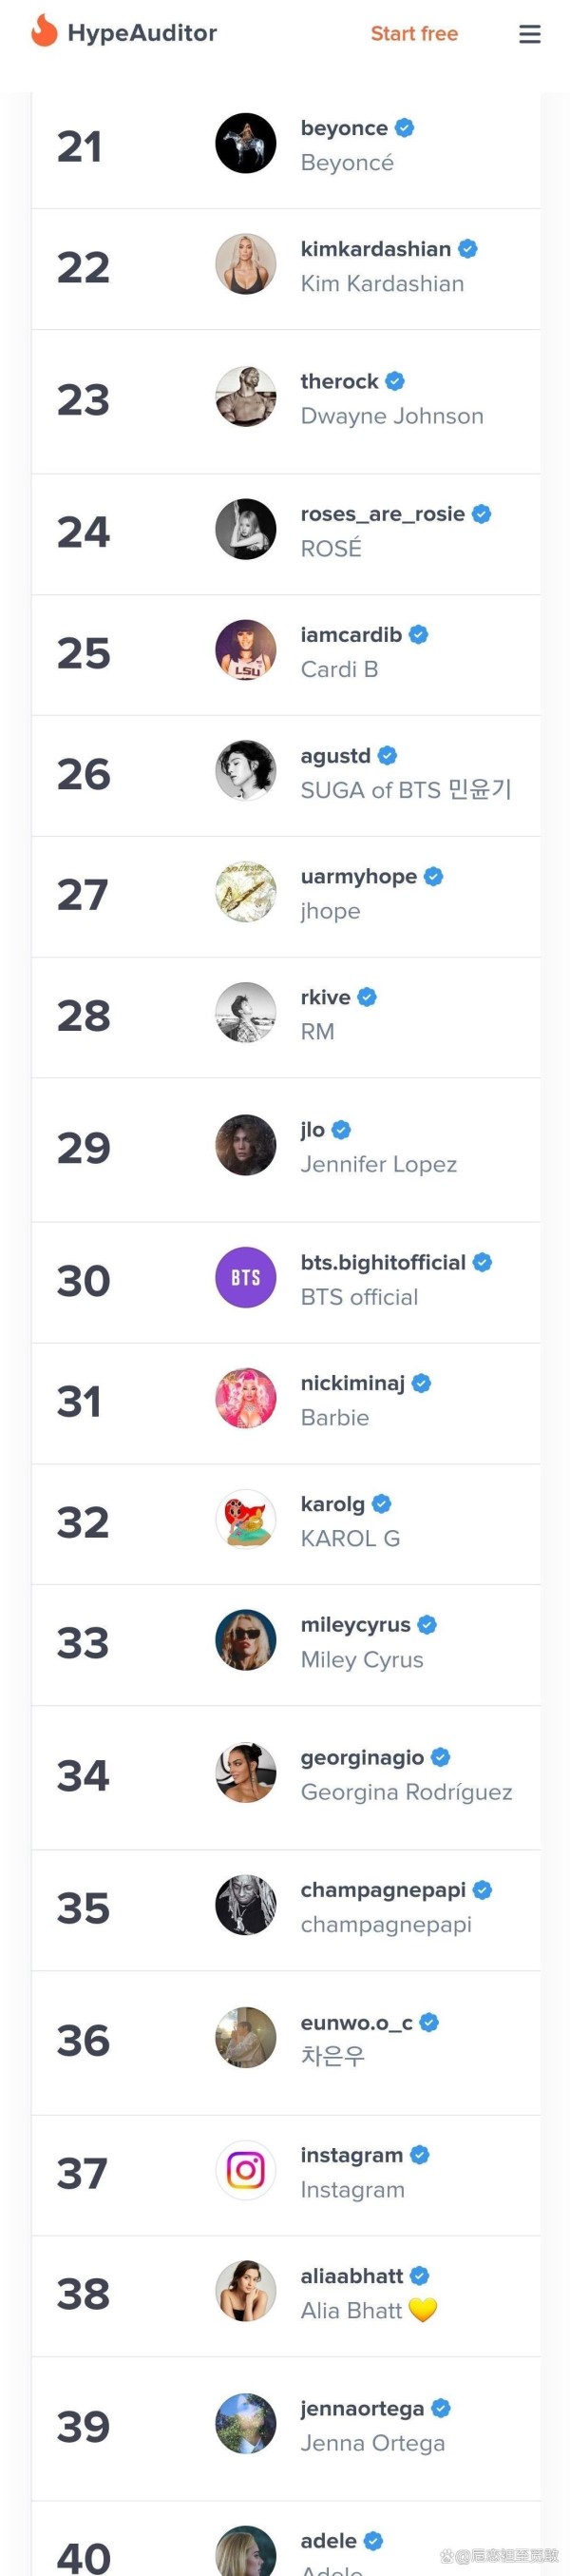Viewport: 570px width, 2576px height.
Task: Open the hamburger menu icon
Action: coord(529,34)
